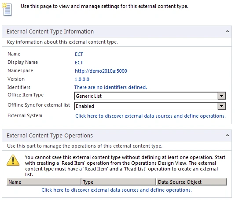The image size is (235, 200).
Task: Click the 1.0.0.0 version value
Action: pyautogui.click(x=82, y=79)
